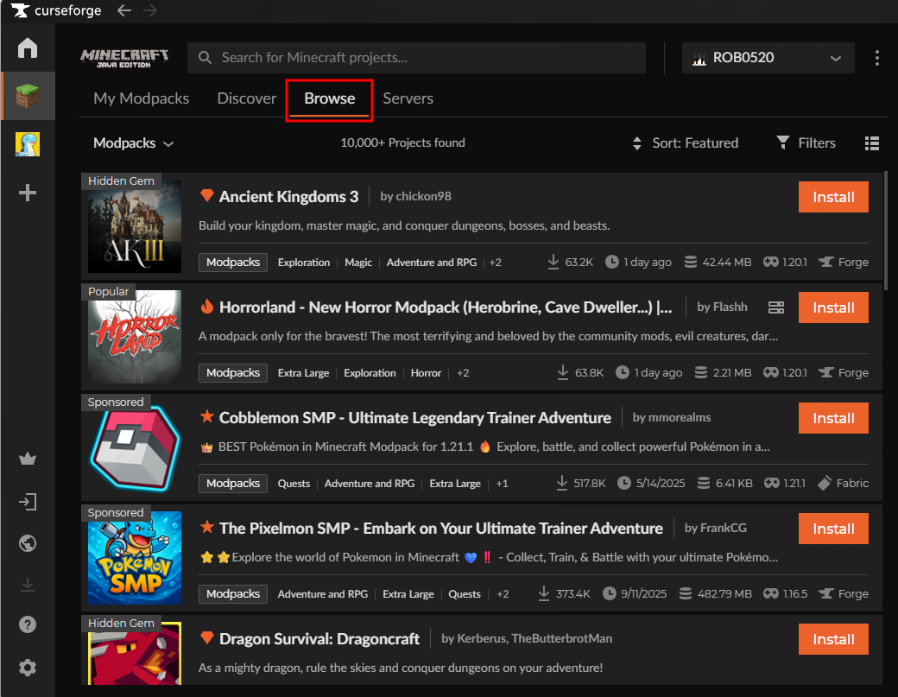Click the star icon beside Cobblemon SMP
Viewport: 898px width, 697px height.
point(207,416)
